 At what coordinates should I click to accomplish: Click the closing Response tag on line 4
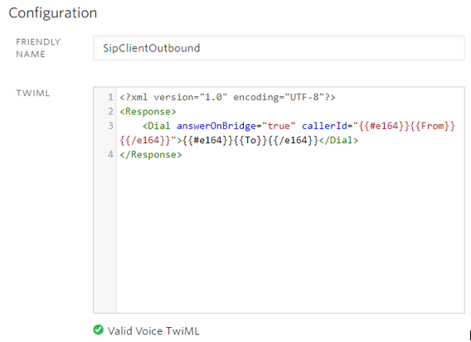tap(151, 155)
